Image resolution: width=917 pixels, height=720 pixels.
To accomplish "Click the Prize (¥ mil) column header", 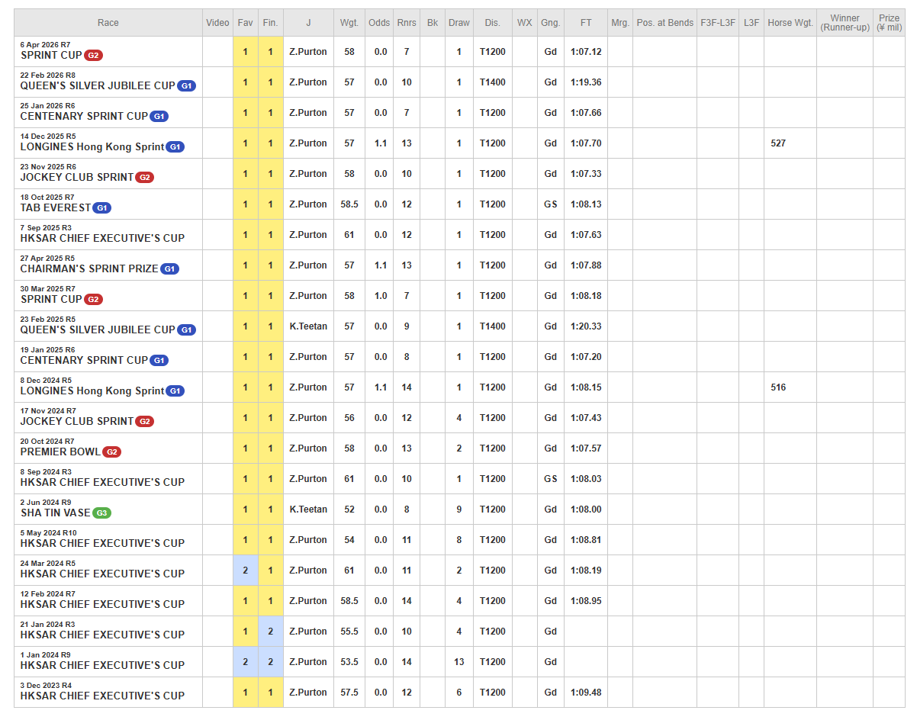I will pos(889,23).
